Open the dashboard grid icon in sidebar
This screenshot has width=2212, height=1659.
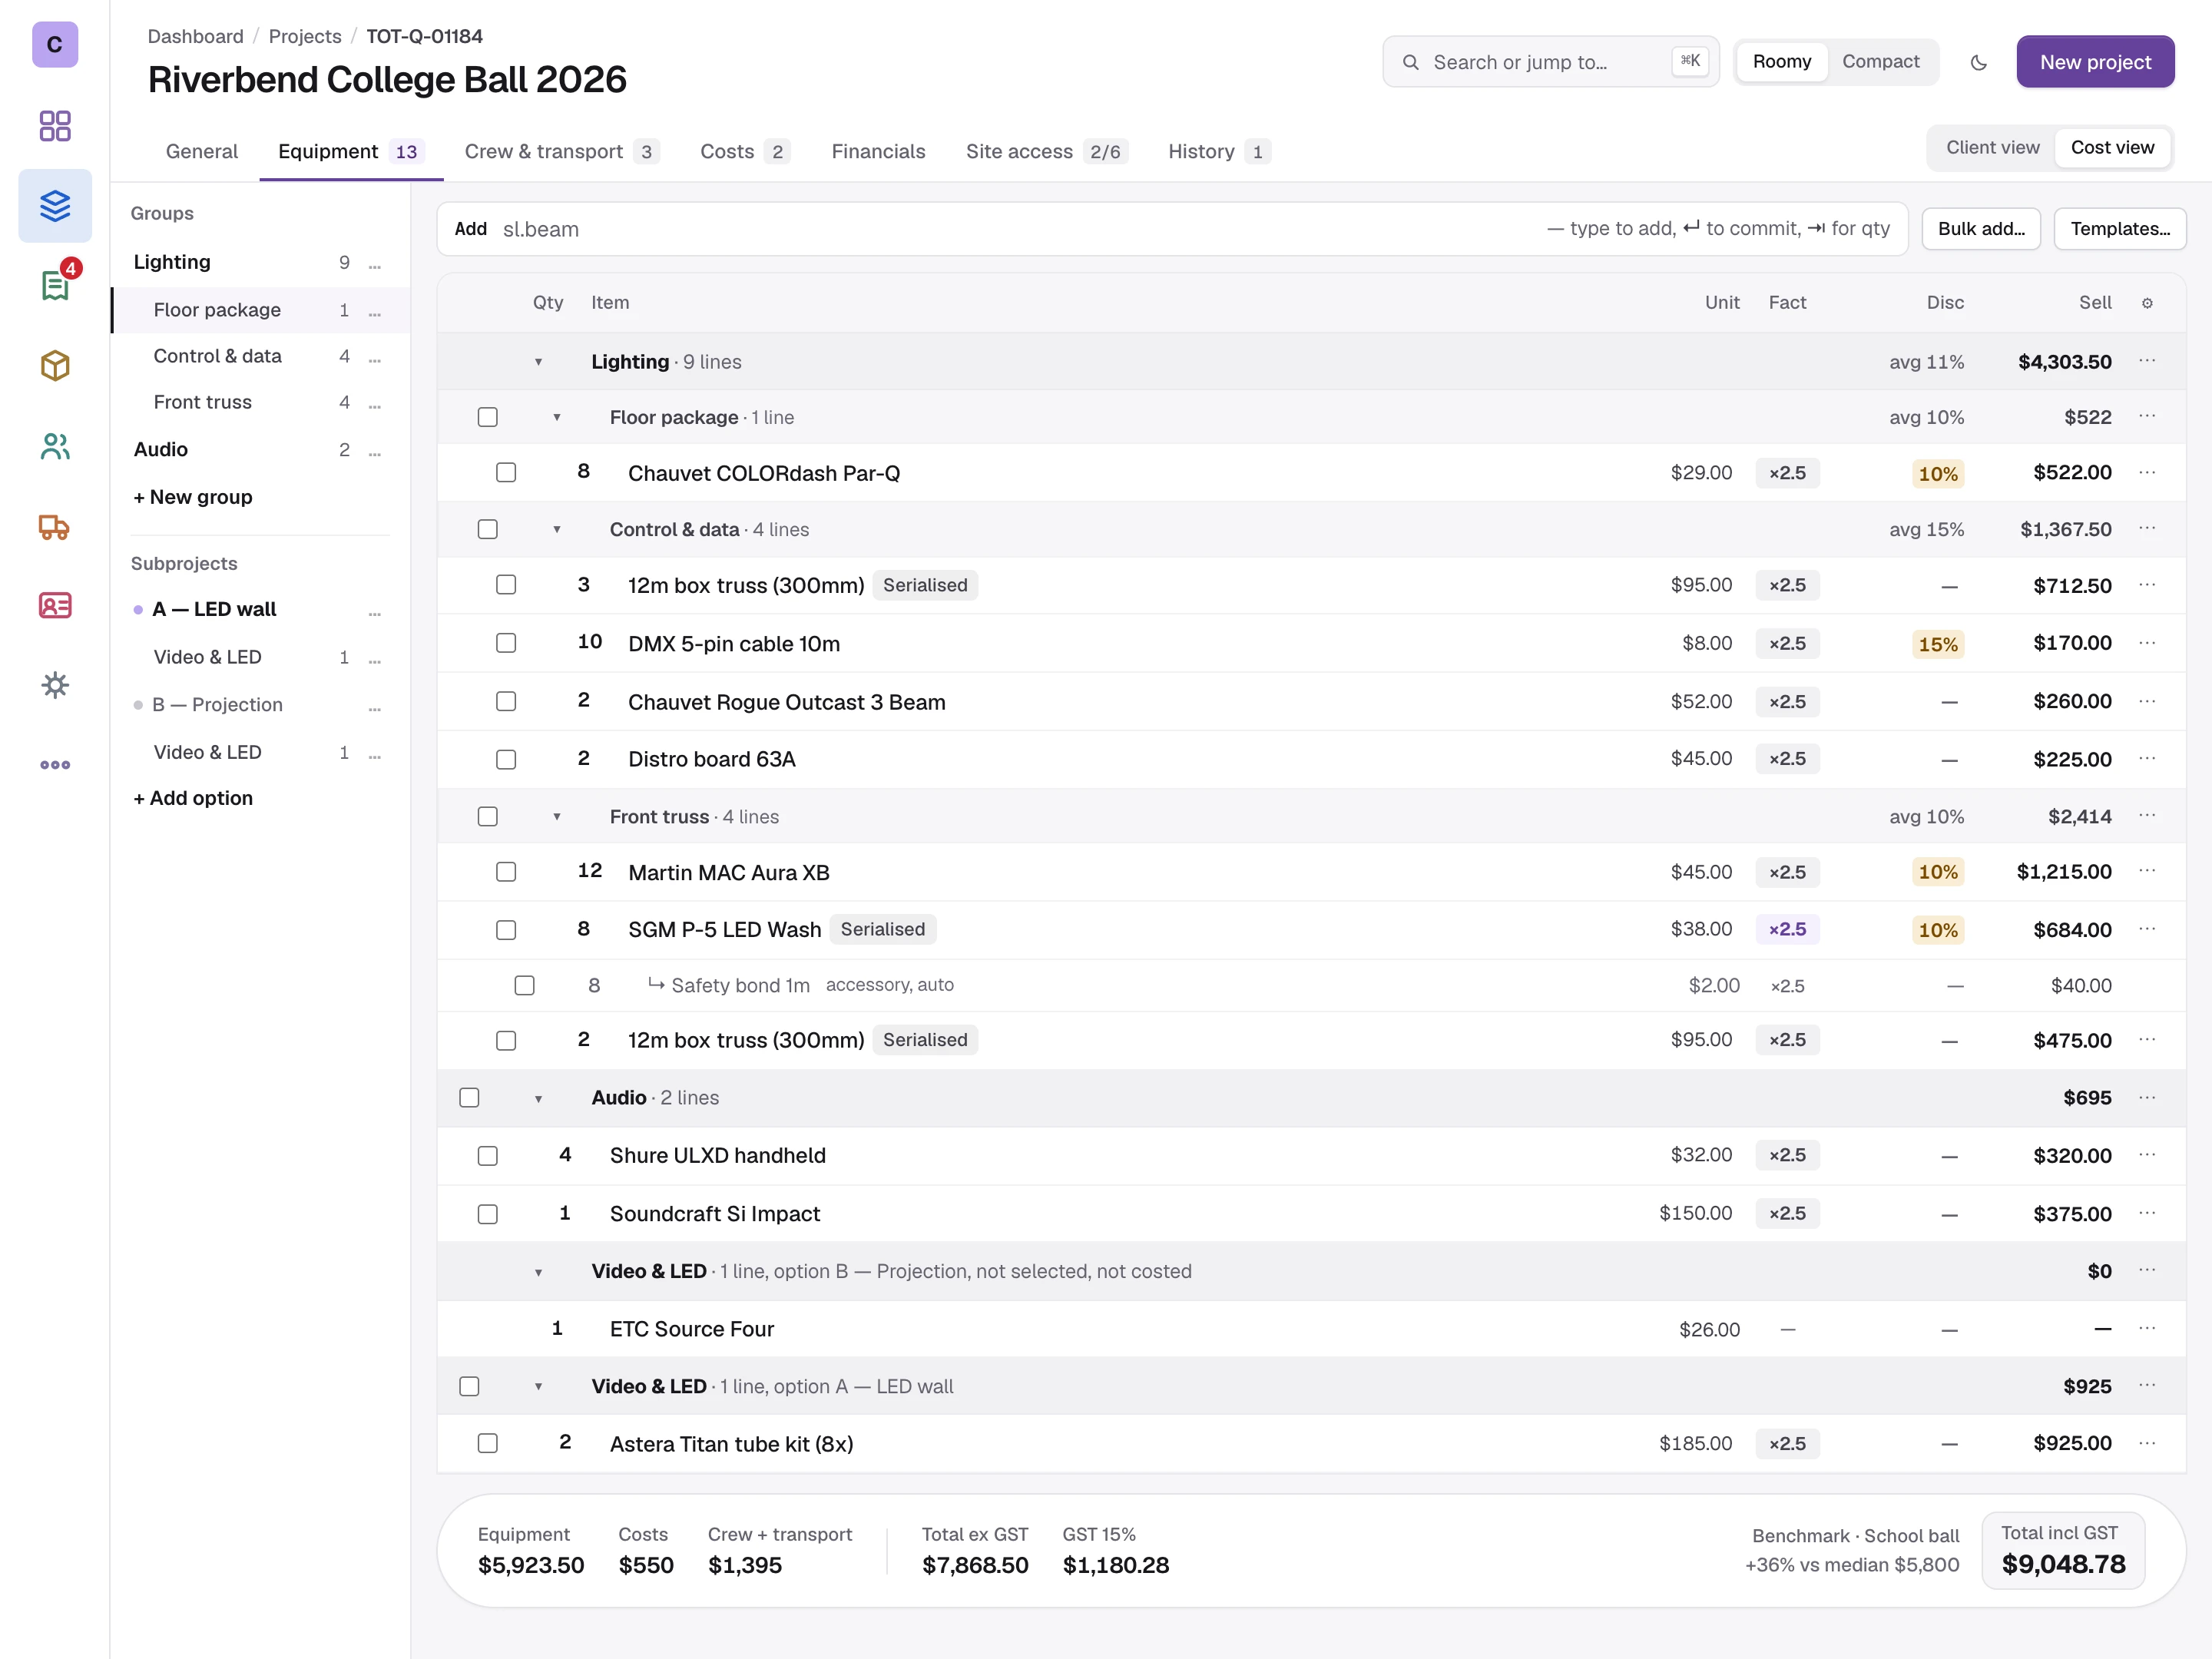click(55, 126)
